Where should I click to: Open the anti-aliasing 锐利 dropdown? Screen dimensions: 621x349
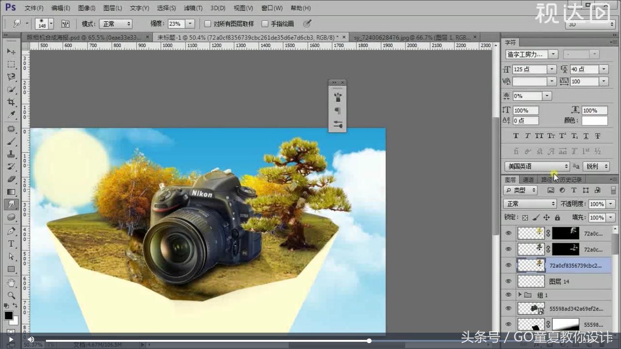[596, 166]
